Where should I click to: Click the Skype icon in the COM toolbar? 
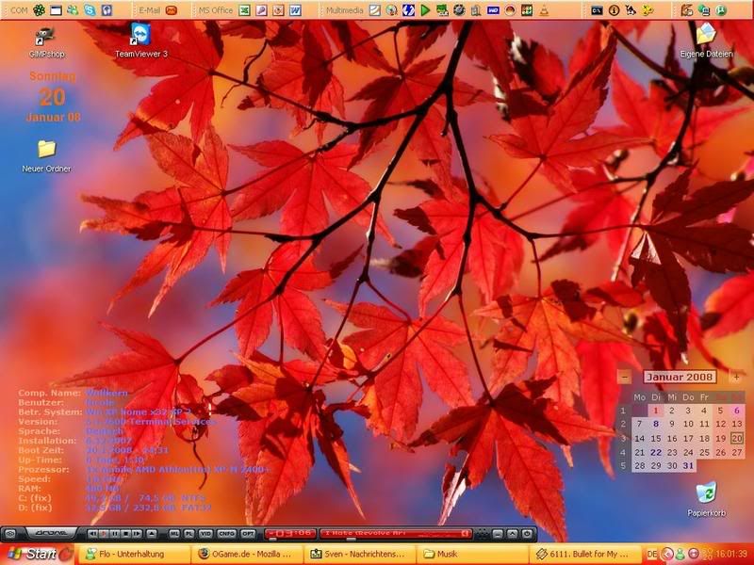pos(90,10)
